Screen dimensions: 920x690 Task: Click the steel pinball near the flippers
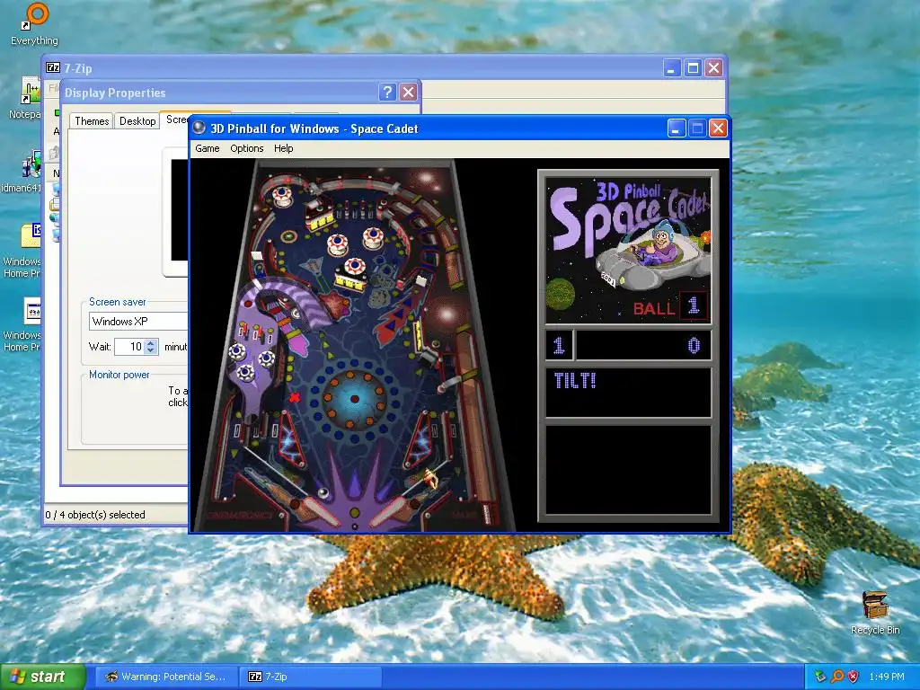tap(323, 491)
